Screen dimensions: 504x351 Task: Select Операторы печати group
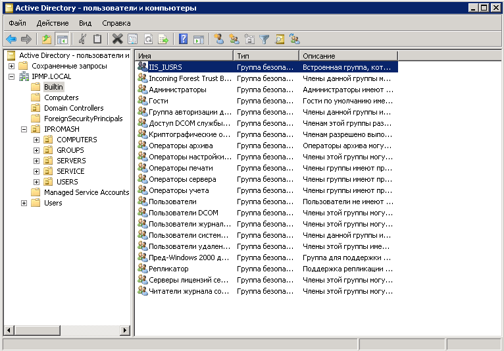click(x=181, y=168)
